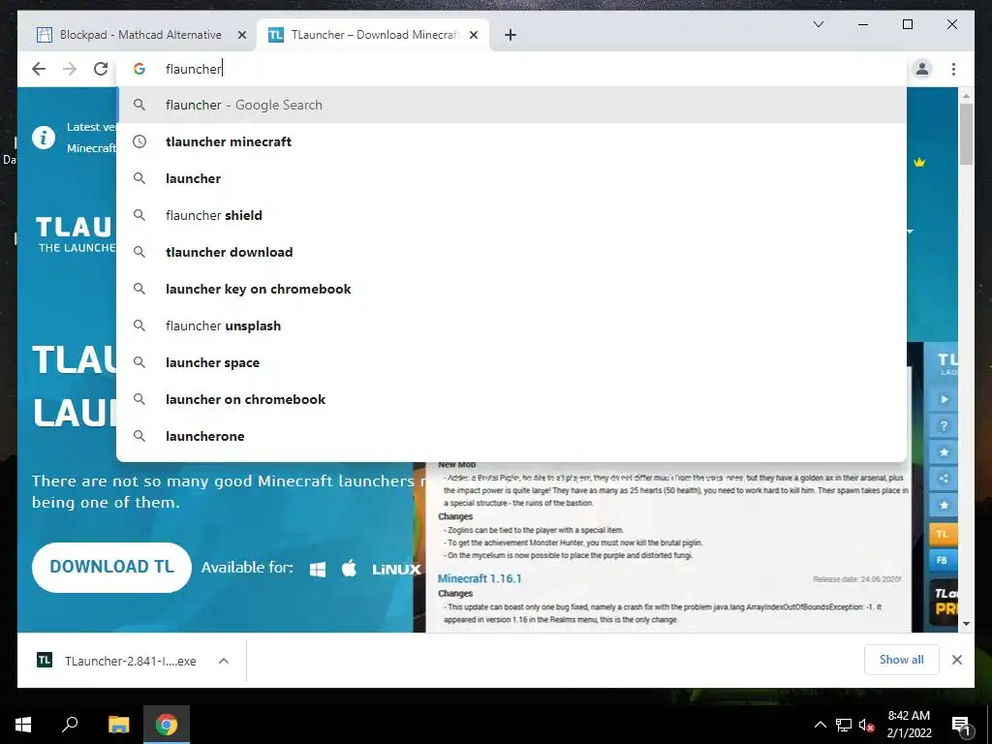992x744 pixels.
Task: Click the share icon in launcher sidebar
Action: coord(944,479)
